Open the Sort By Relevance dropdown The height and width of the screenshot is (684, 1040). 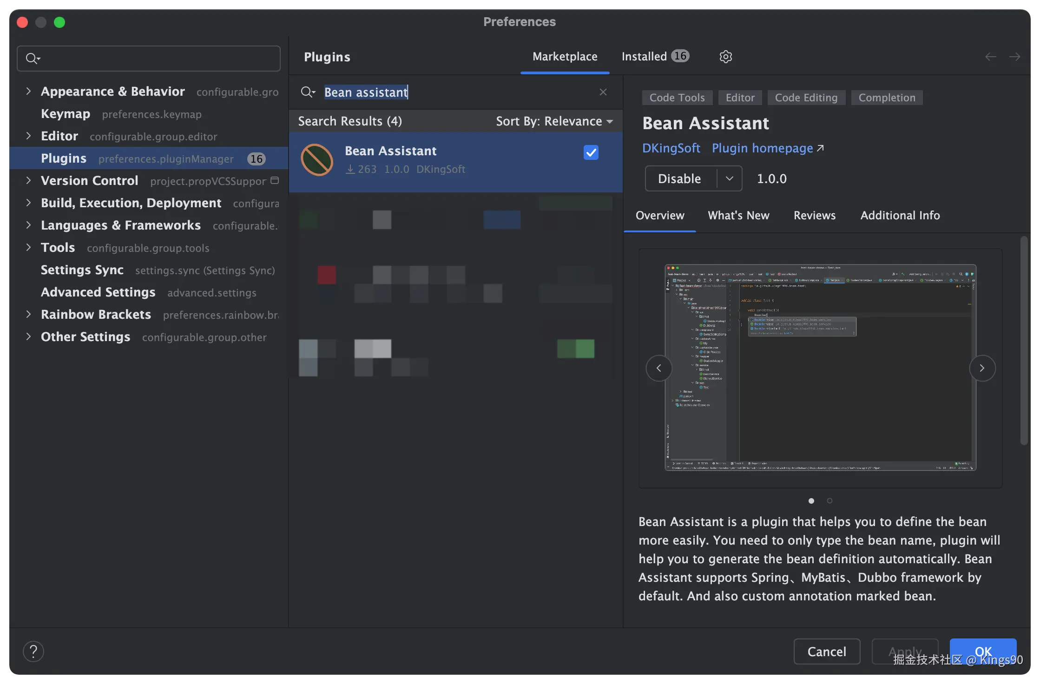coord(554,121)
